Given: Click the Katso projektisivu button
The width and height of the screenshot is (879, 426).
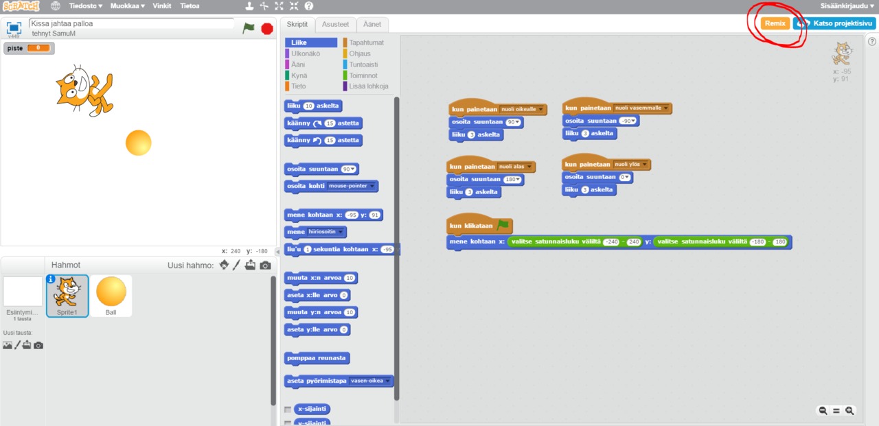Looking at the screenshot, I should pyautogui.click(x=834, y=23).
